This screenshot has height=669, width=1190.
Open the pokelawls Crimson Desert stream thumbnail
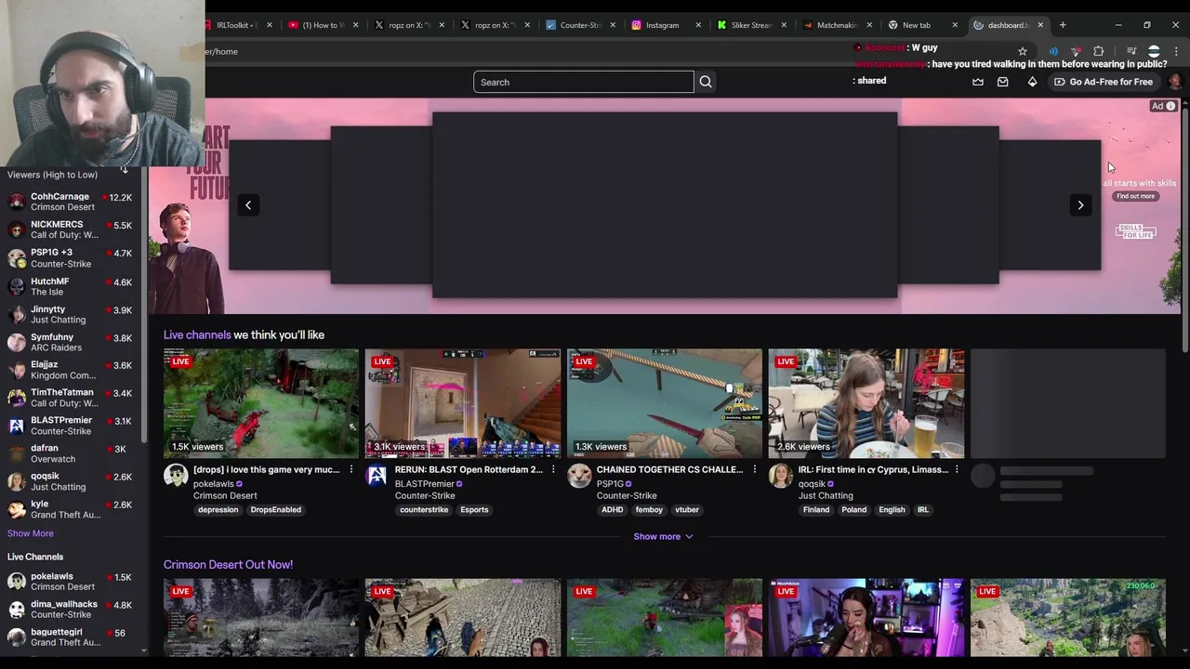(x=261, y=404)
